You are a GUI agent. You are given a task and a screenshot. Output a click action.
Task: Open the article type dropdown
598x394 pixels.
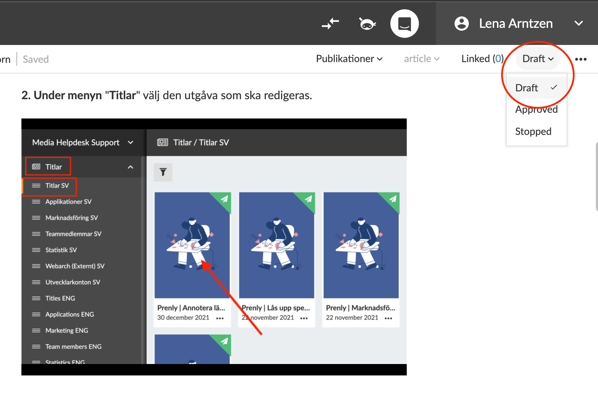click(x=421, y=59)
